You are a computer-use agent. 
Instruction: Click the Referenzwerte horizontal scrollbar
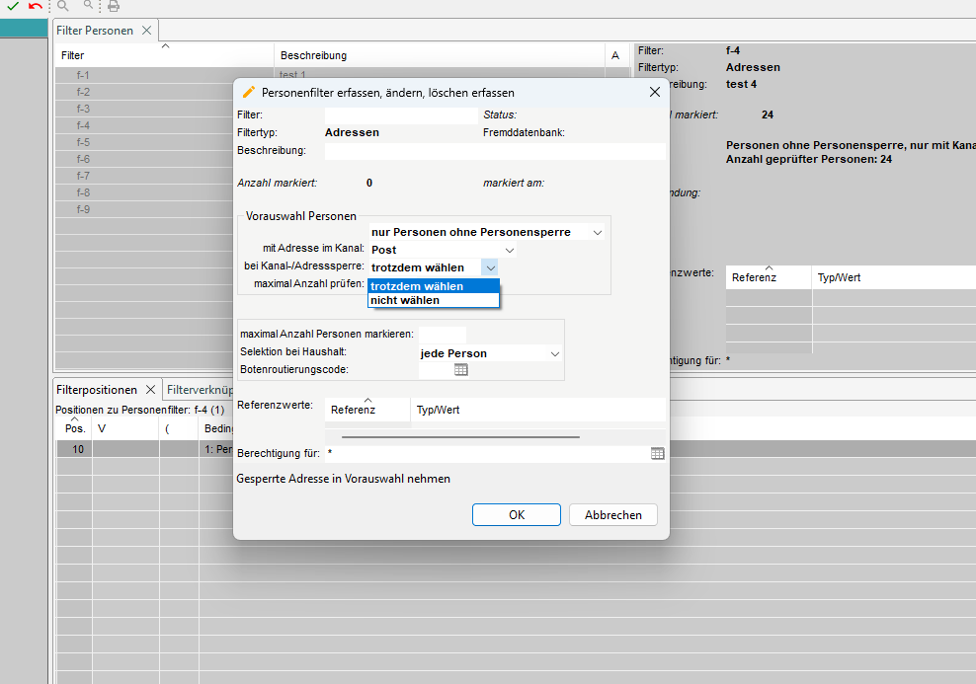pos(460,435)
